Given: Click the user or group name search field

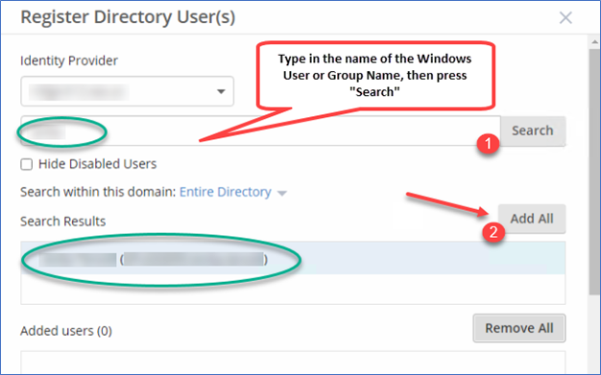Looking at the screenshot, I should click(x=260, y=130).
